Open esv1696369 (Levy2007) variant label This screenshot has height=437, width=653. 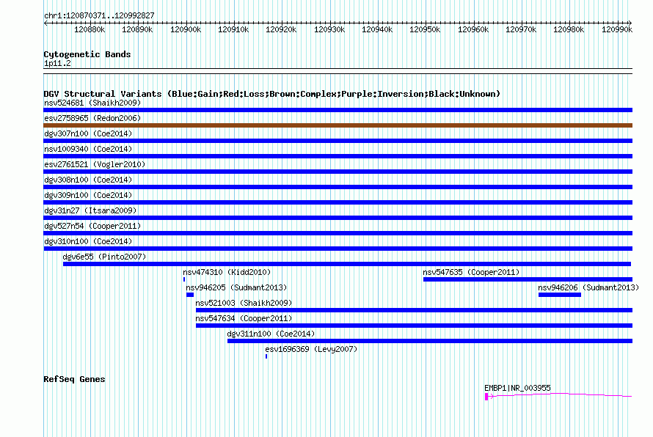pos(311,349)
